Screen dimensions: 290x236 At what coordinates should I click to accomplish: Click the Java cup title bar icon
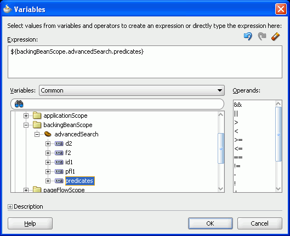click(x=7, y=9)
